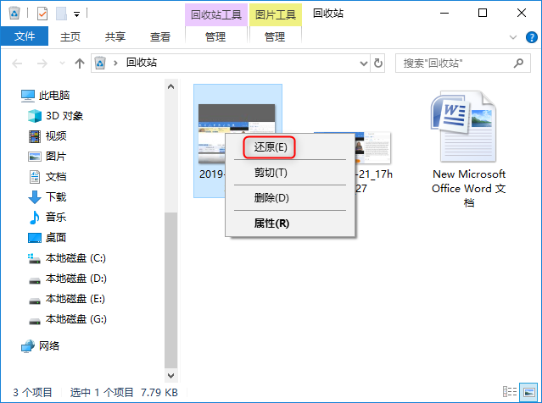Choose 还原(E) from the context menu
The width and height of the screenshot is (542, 403).
click(x=271, y=147)
